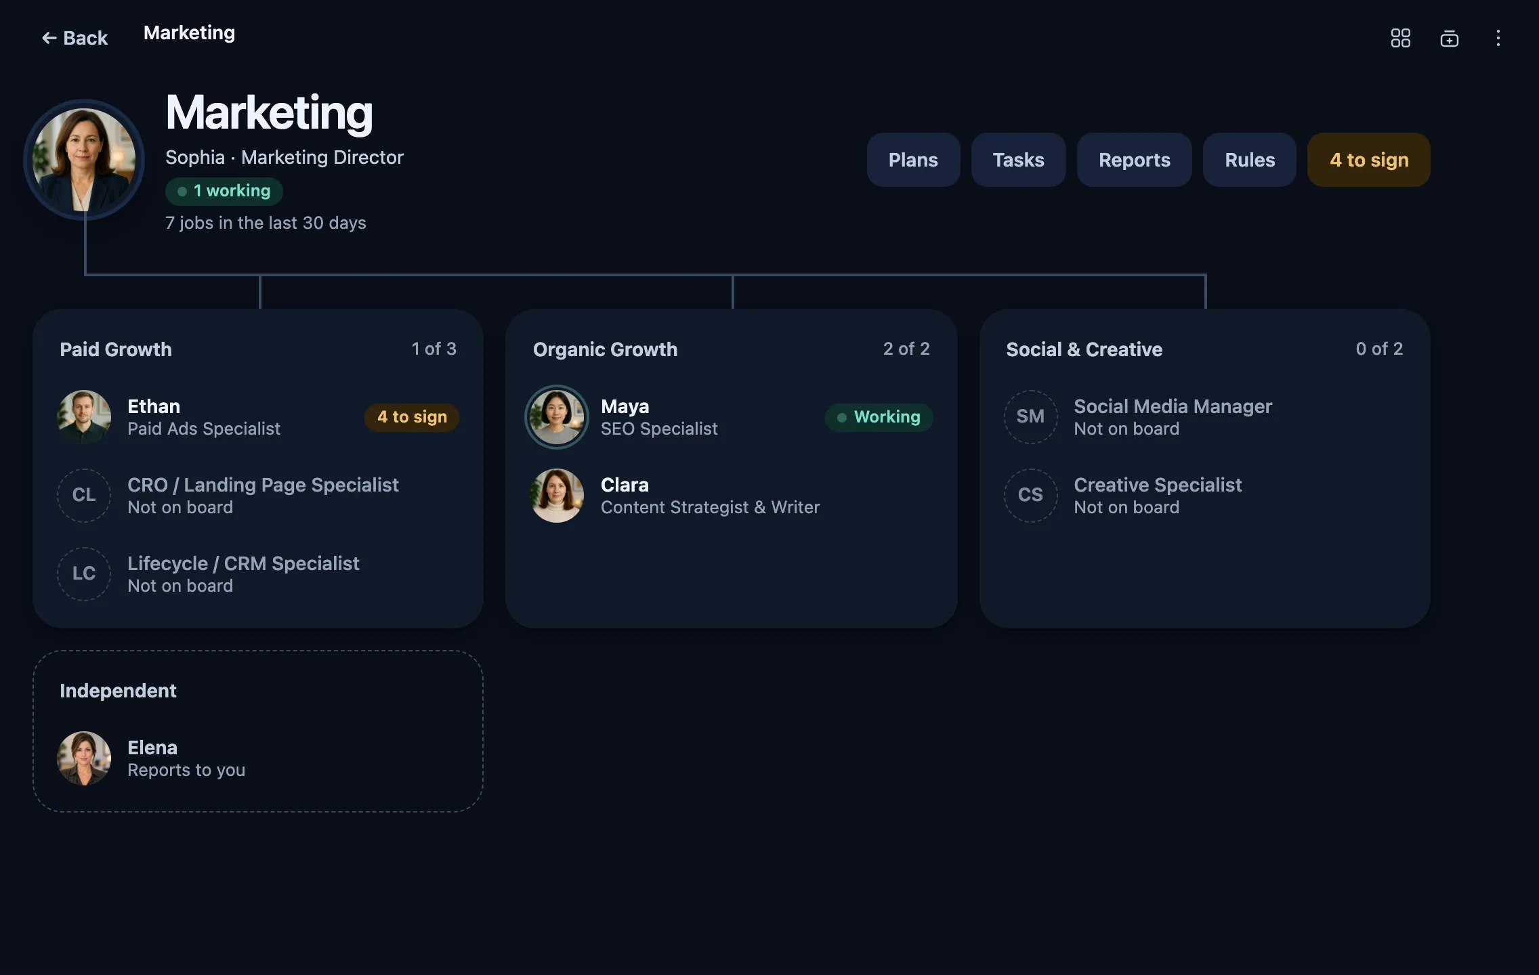Viewport: 1539px width, 975px height.
Task: Open CRO / Landing Page Specialist role
Action: (x=263, y=485)
